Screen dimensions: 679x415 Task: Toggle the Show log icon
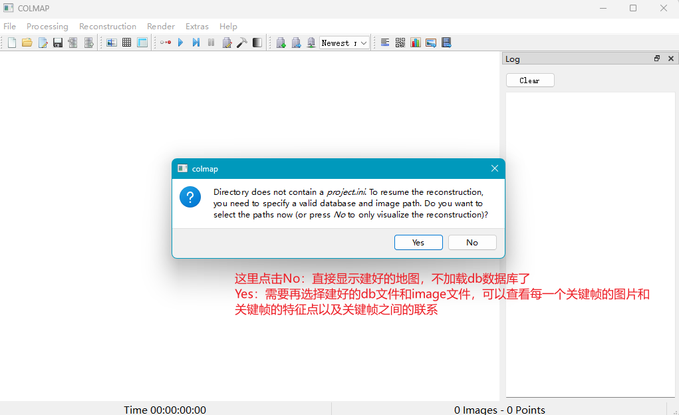tap(385, 43)
